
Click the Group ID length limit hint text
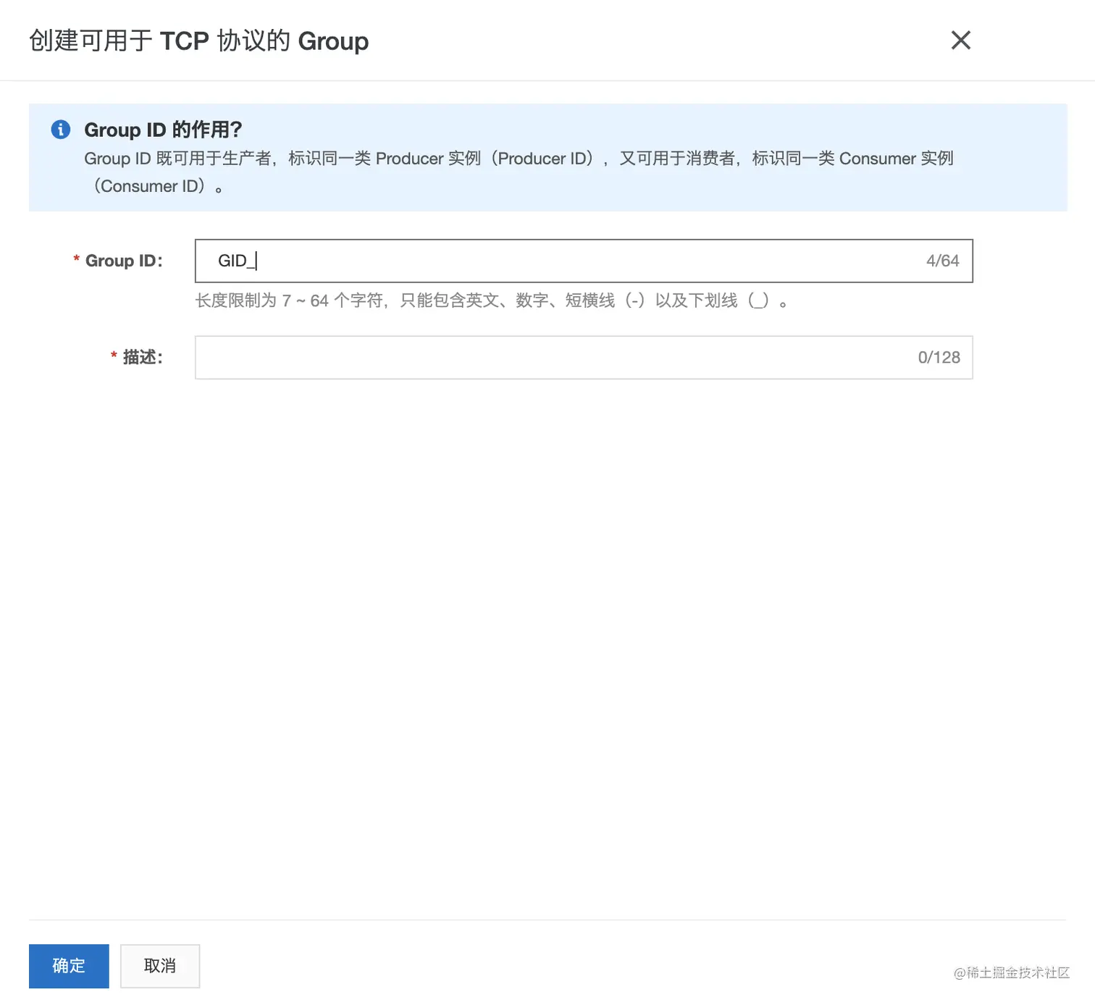click(491, 300)
